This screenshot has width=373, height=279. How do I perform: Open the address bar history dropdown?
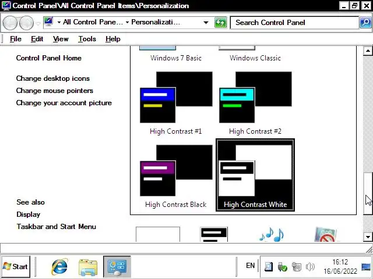coord(206,23)
